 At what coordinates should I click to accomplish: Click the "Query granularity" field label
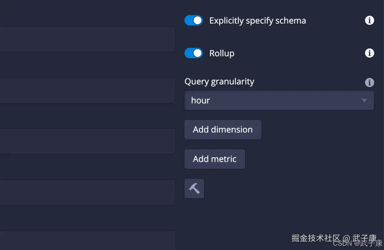[219, 81]
